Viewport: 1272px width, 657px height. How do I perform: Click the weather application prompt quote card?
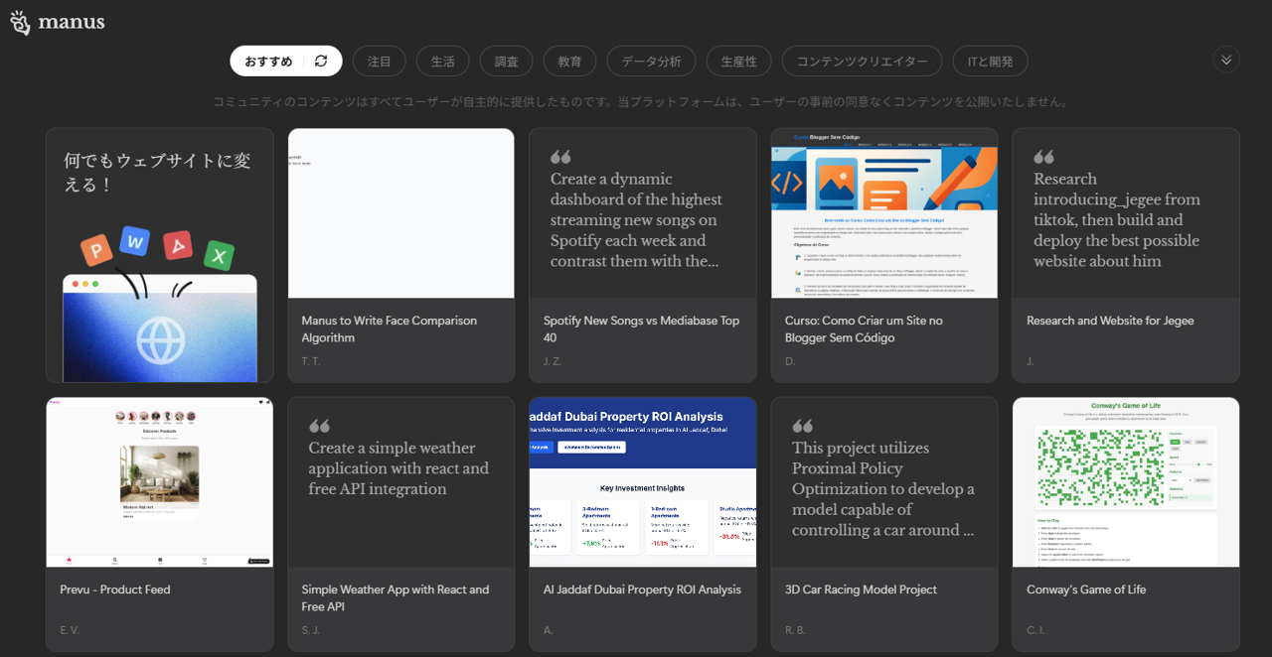click(x=401, y=482)
